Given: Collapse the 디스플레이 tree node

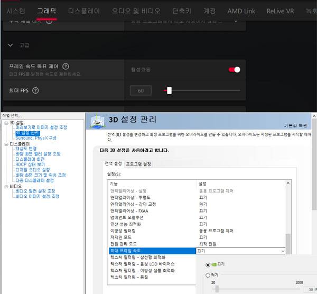Looking at the screenshot, I should (4, 143).
